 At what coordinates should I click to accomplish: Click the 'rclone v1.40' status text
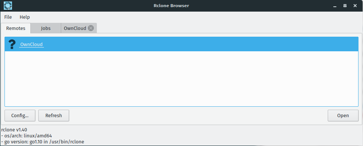(14, 130)
